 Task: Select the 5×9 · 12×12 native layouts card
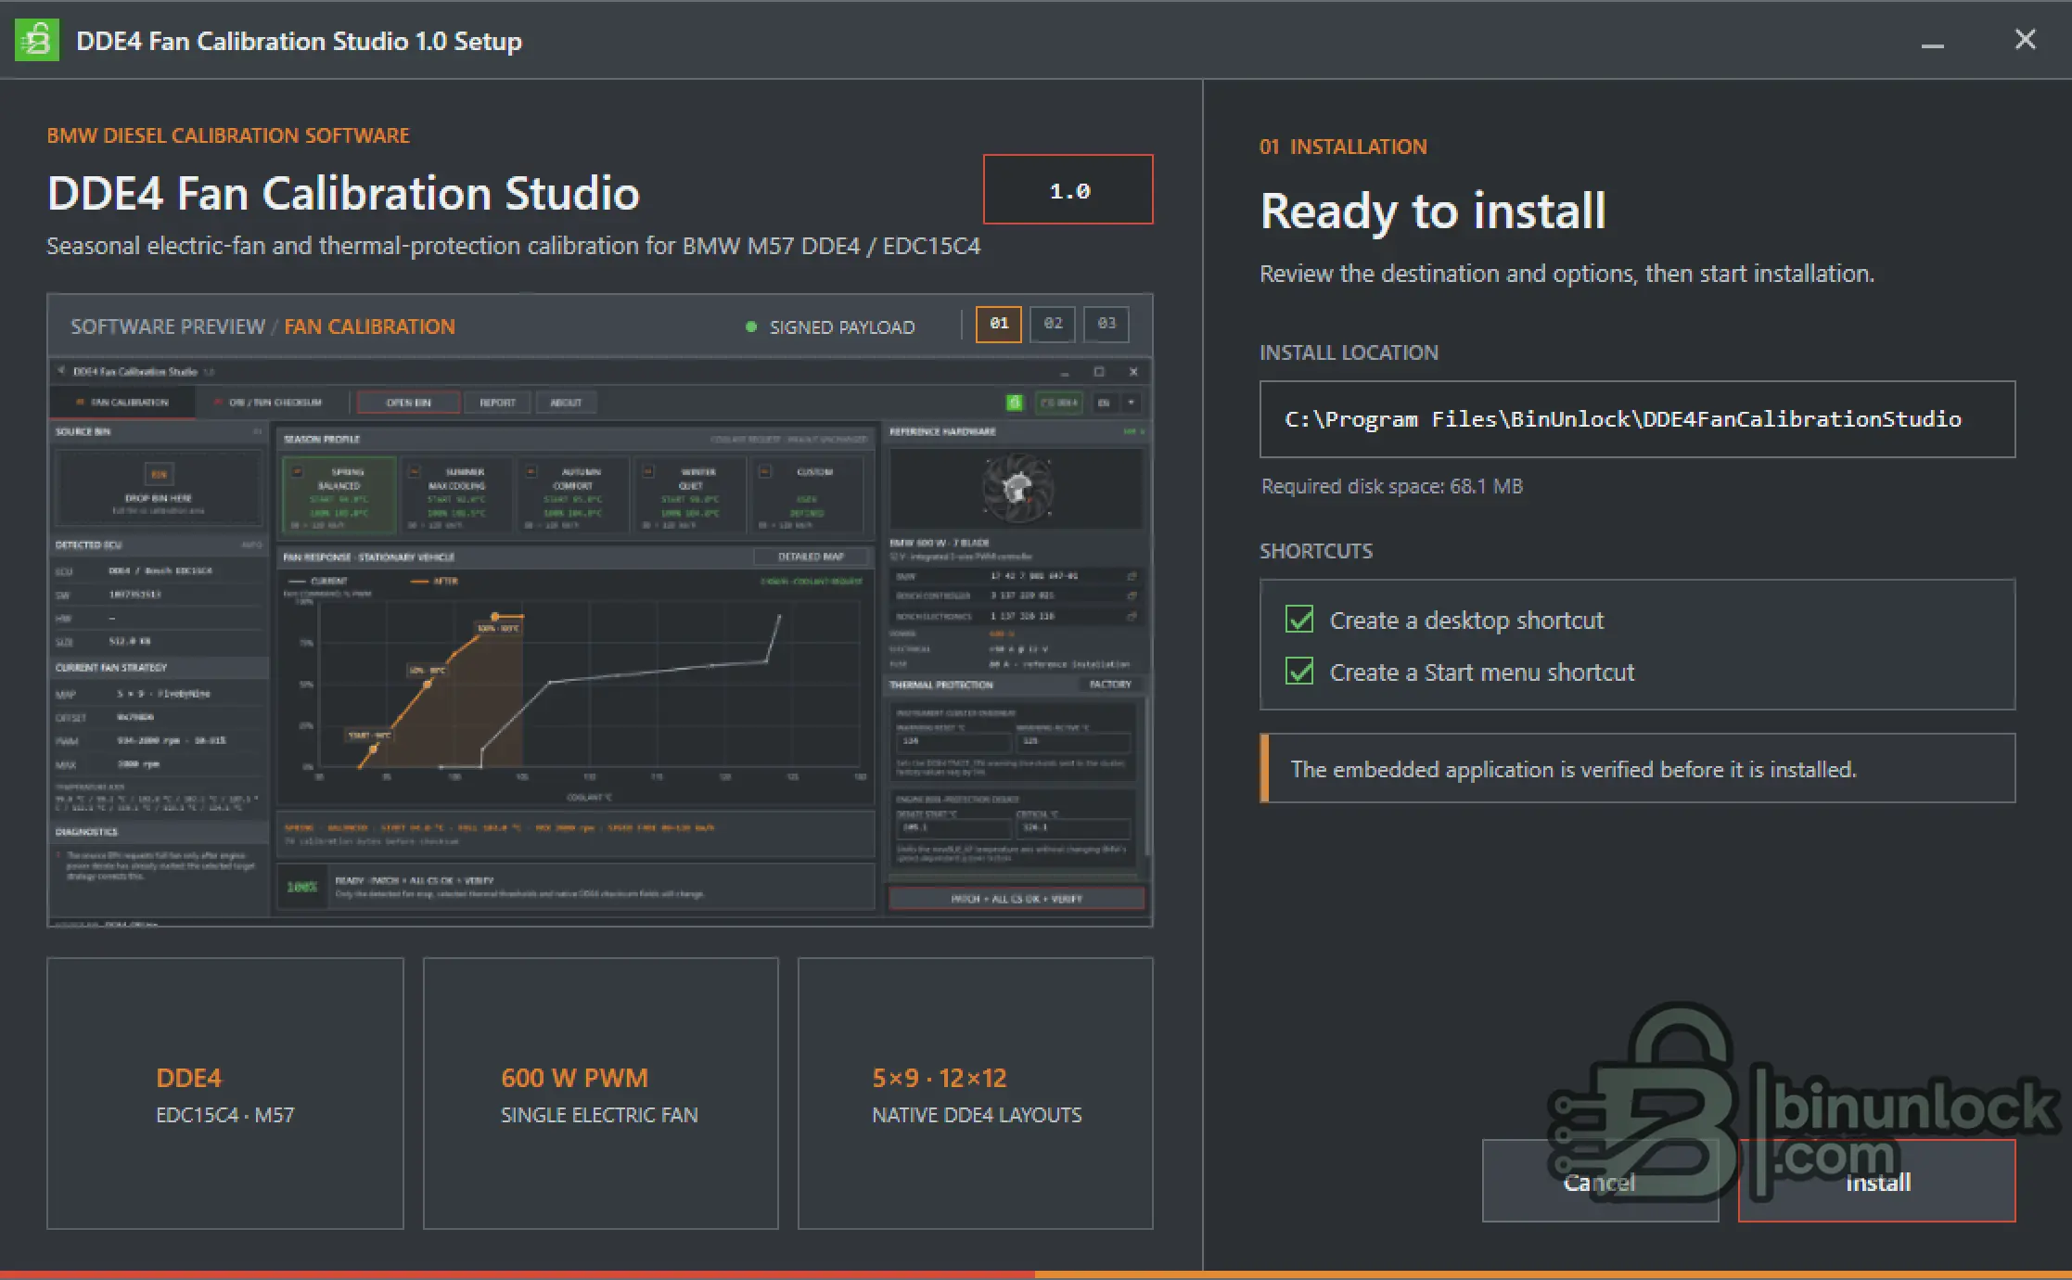pyautogui.click(x=976, y=1094)
